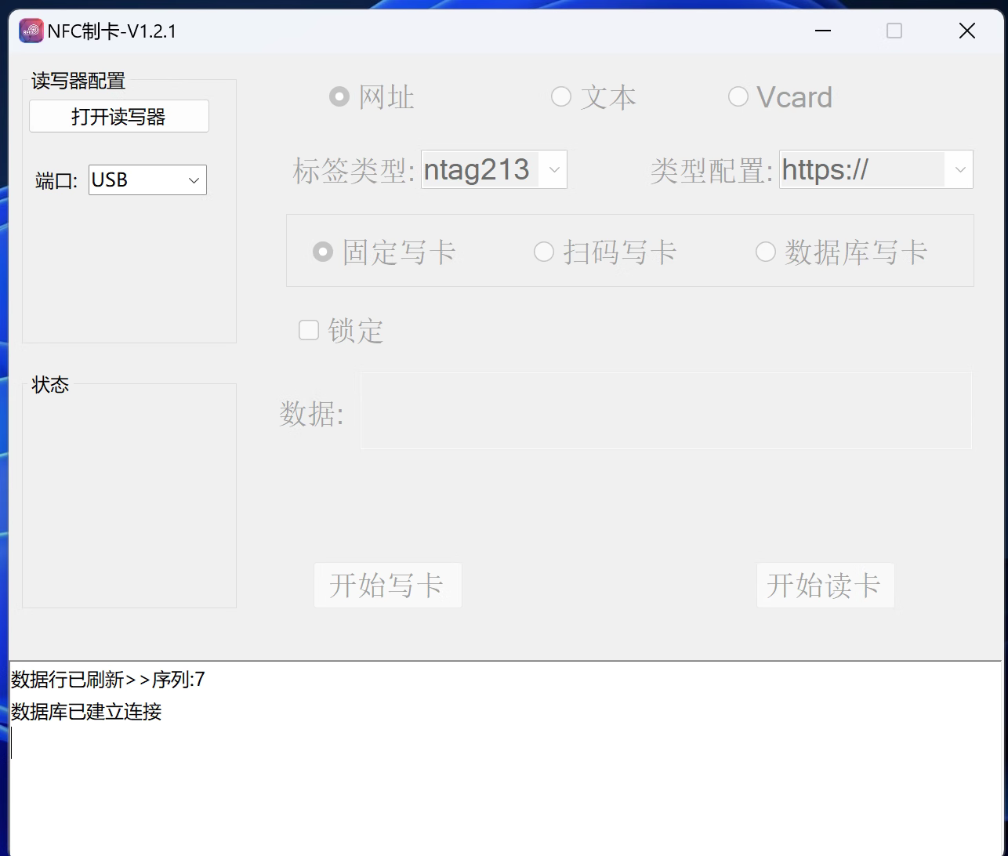Open the 类型配置 https:// dropdown
The width and height of the screenshot is (1008, 856).
click(x=876, y=169)
